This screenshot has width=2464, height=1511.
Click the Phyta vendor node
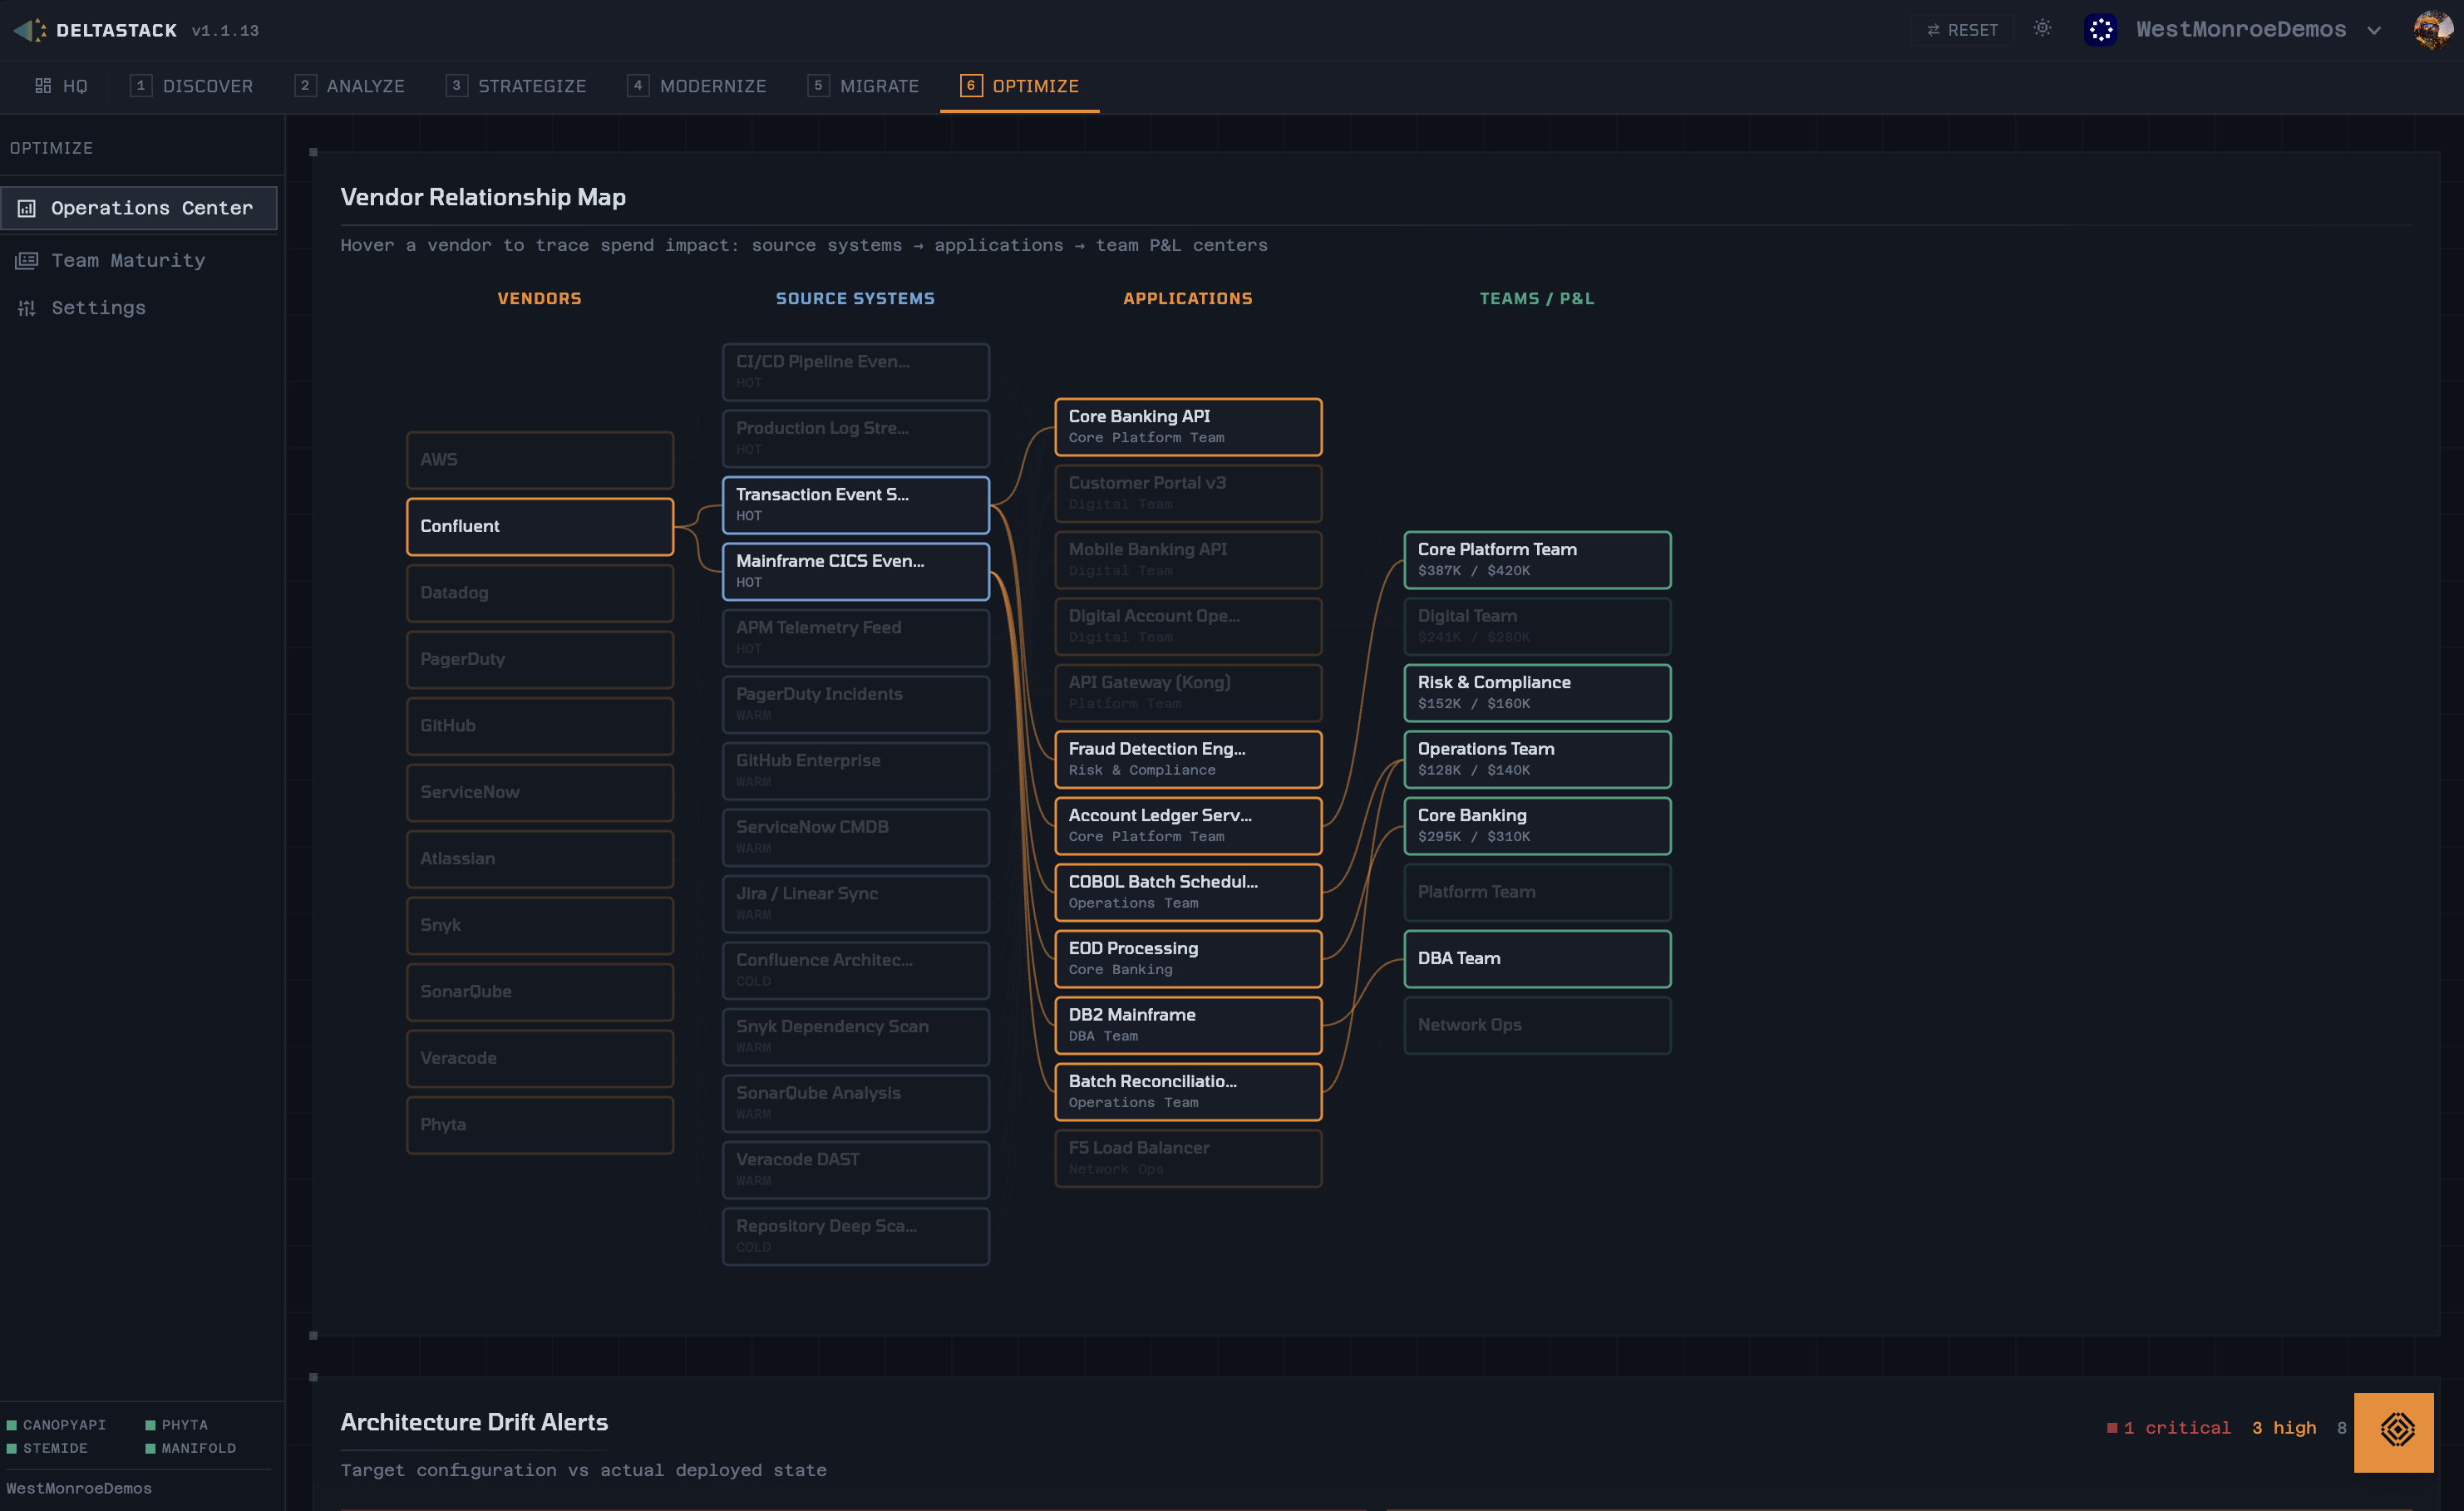click(x=540, y=1125)
